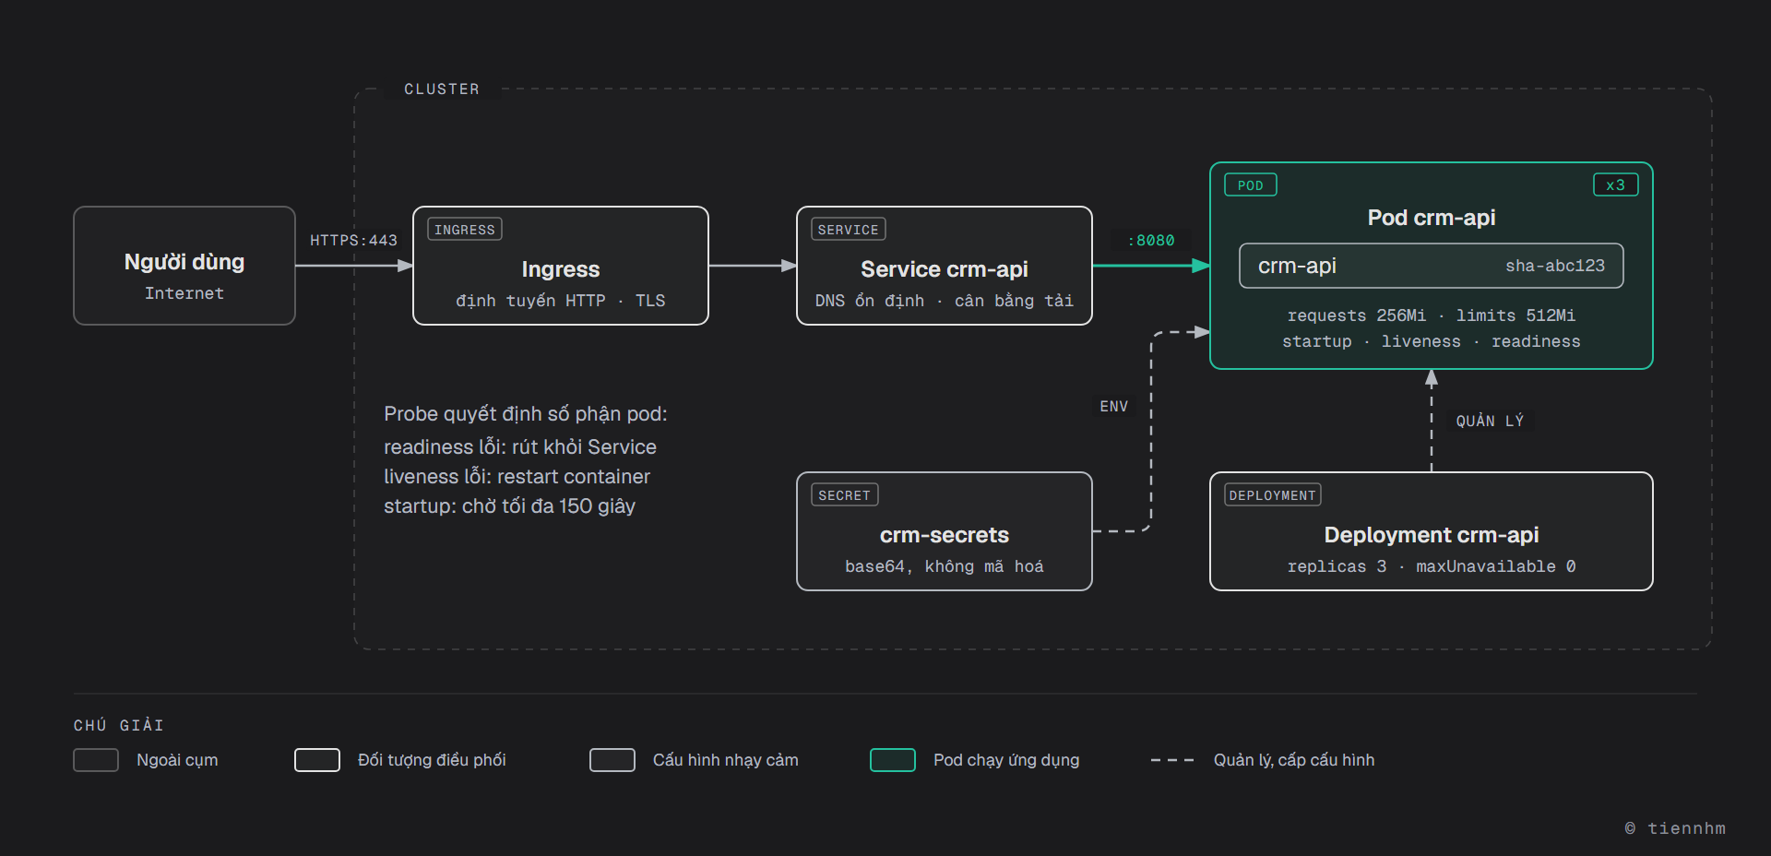Click the Đối tượng điều phối legend swatch

pyautogui.click(x=317, y=760)
